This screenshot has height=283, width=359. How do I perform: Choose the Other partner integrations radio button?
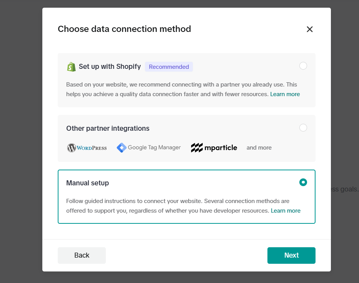(303, 128)
